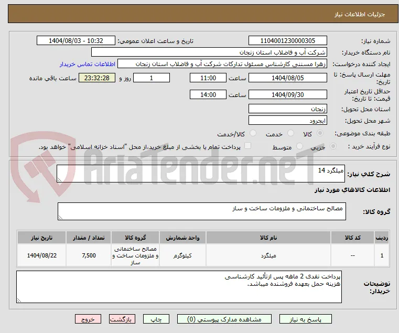The height and width of the screenshot is (333, 399).
Task: Click the توضیحات خریدار label
Action: (376, 287)
